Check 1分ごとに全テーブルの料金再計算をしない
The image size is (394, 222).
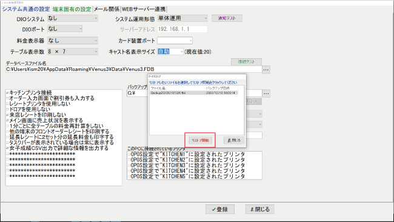point(7,126)
